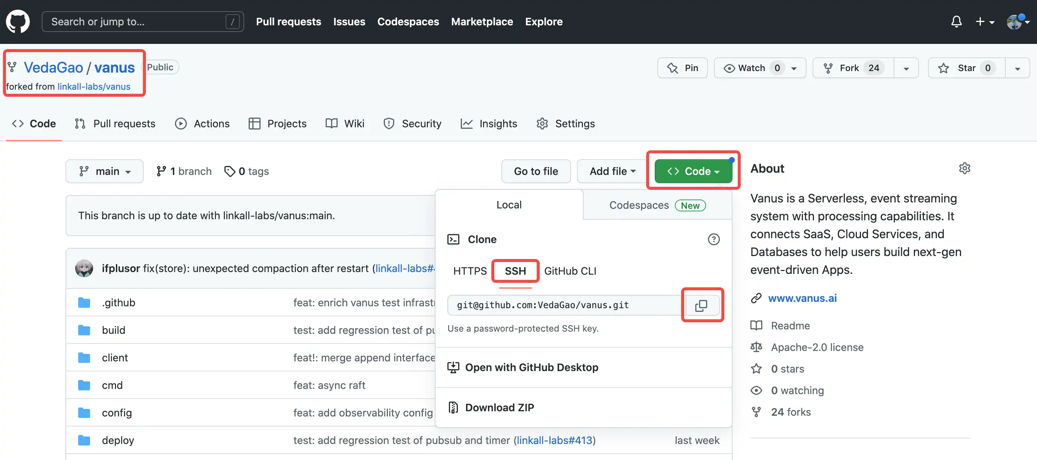This screenshot has width=1037, height=460.
Task: Open Explore in top navigation
Action: pyautogui.click(x=543, y=22)
